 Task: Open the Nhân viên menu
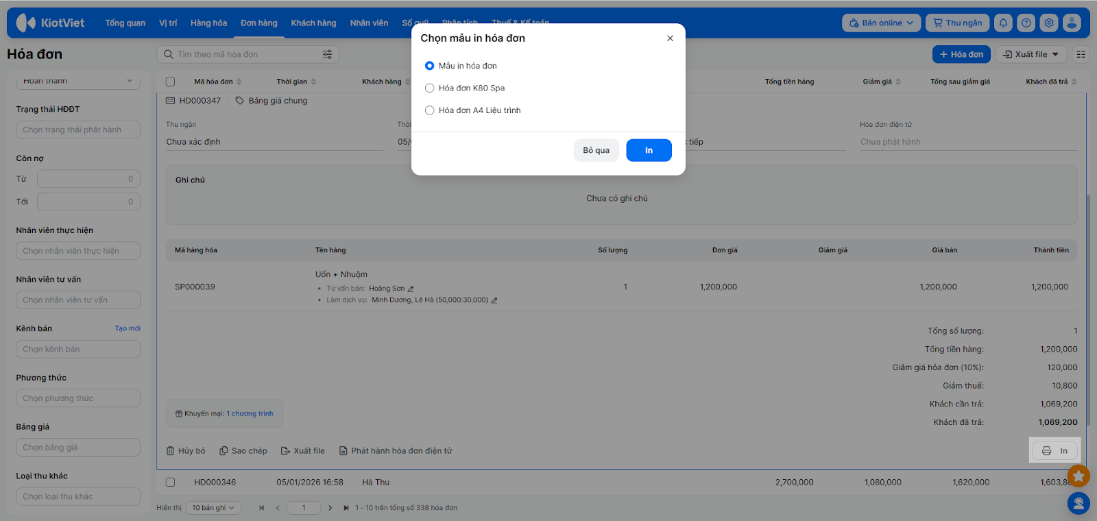369,23
